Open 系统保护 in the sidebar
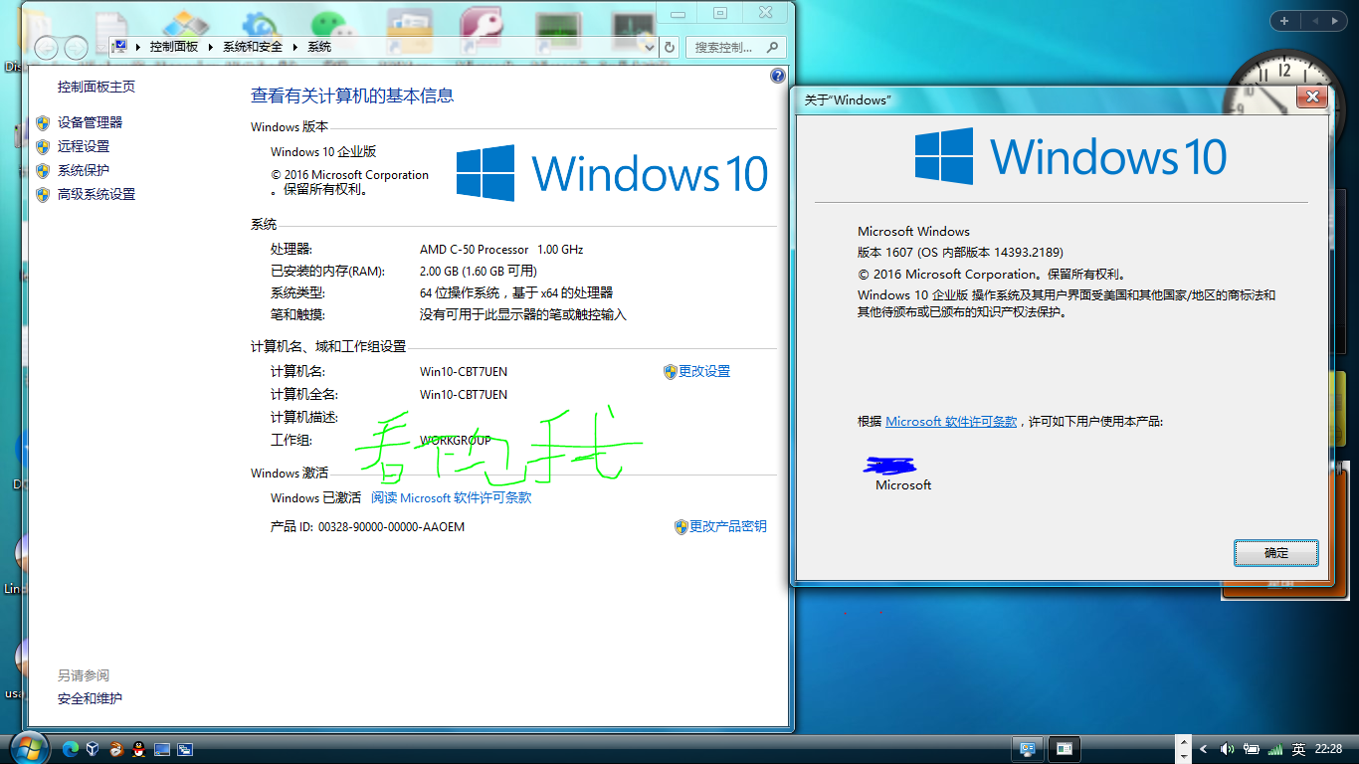The image size is (1359, 764). pos(84,170)
